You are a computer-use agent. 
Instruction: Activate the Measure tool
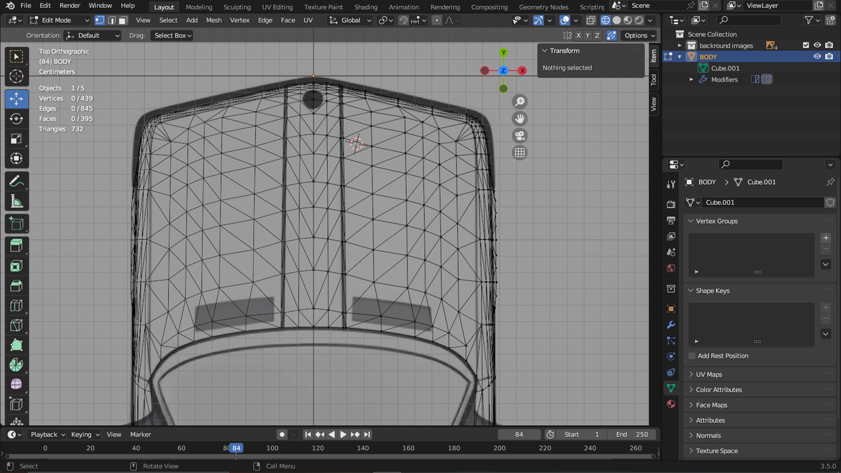point(16,201)
